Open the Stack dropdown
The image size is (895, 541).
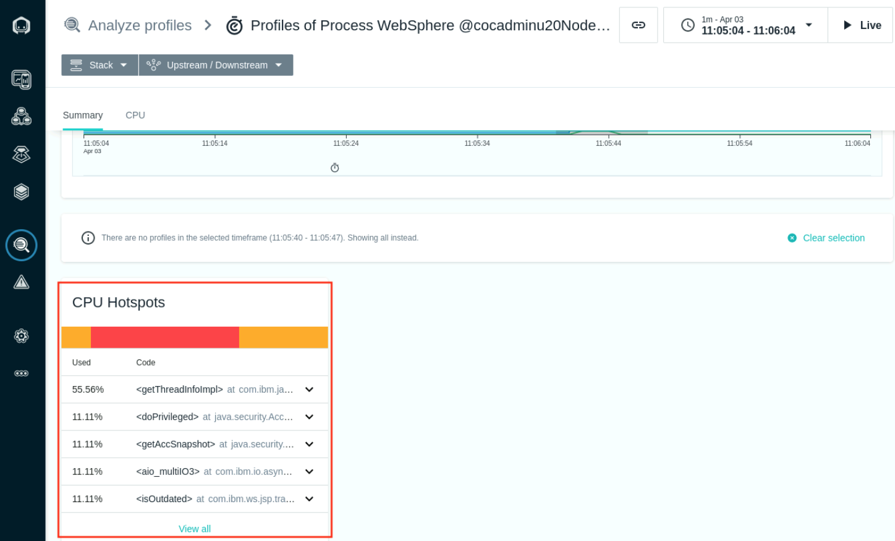[x=100, y=65]
